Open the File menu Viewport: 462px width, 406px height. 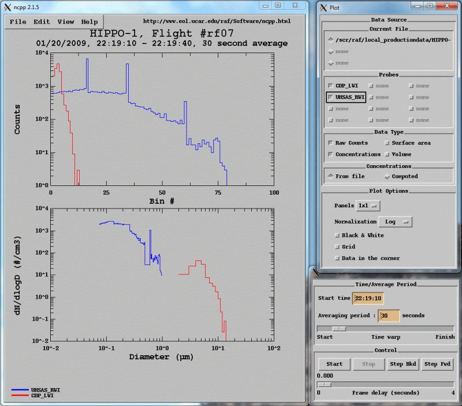[18, 22]
